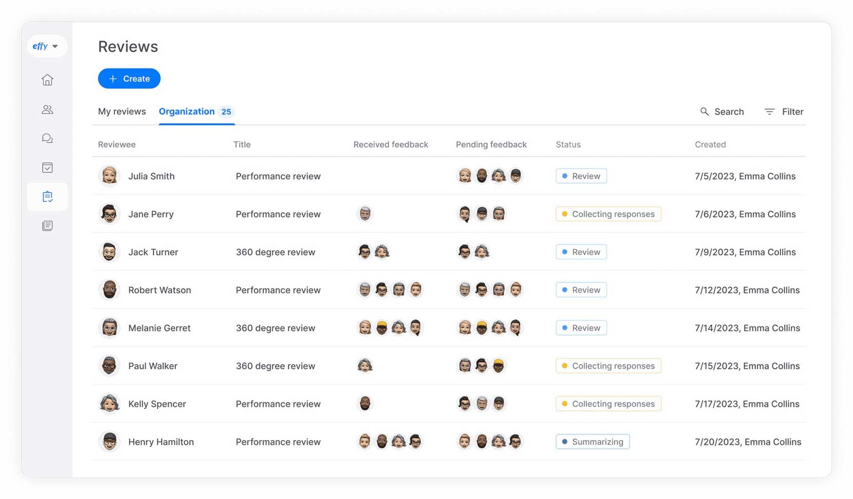This screenshot has height=499, width=853.
Task: Click the Created column header
Action: (711, 144)
